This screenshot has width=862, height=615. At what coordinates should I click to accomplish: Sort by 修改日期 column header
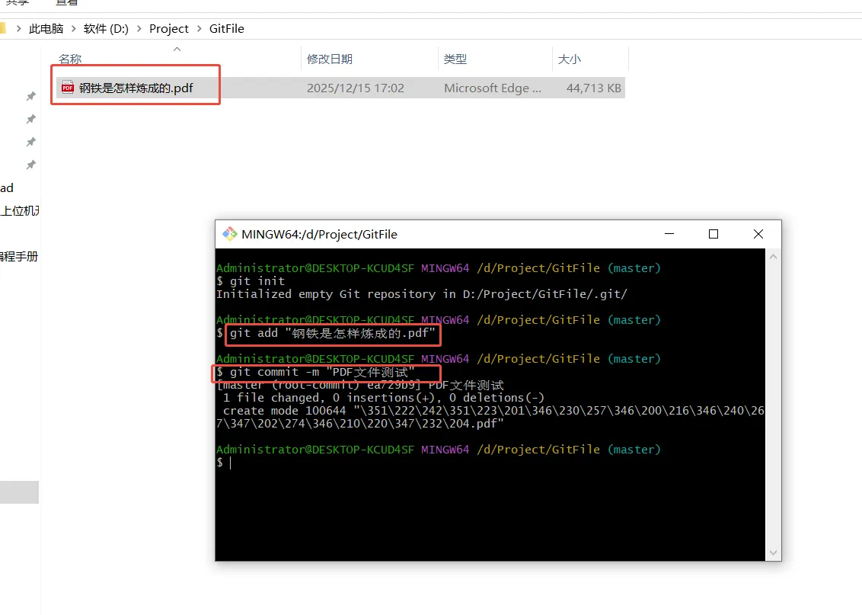click(x=329, y=59)
